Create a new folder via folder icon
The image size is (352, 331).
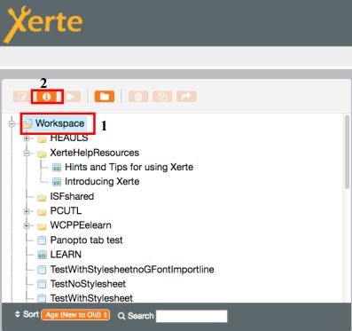[105, 97]
